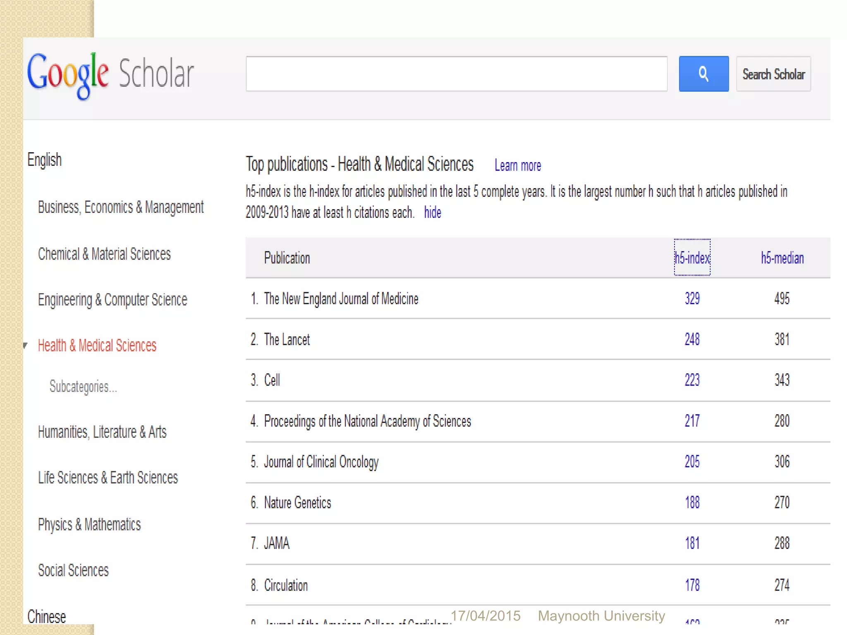
Task: Expand the Subcategories... list
Action: coord(83,387)
